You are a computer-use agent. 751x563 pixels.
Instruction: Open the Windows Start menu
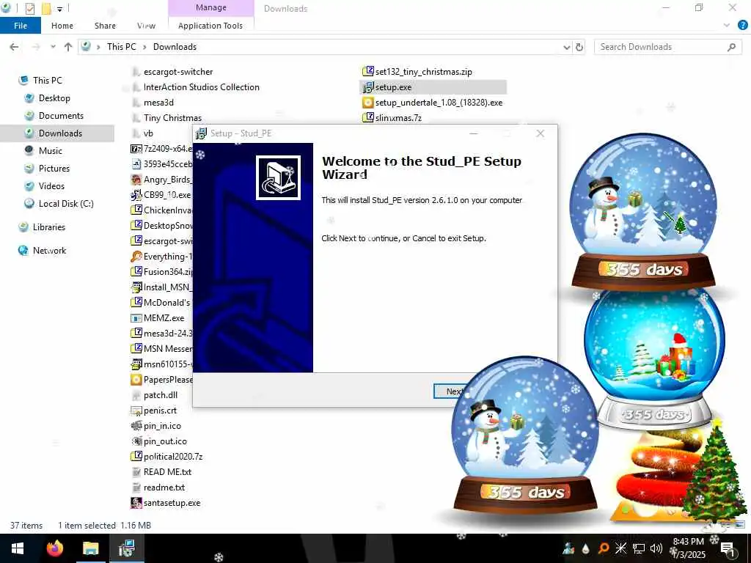(18, 548)
